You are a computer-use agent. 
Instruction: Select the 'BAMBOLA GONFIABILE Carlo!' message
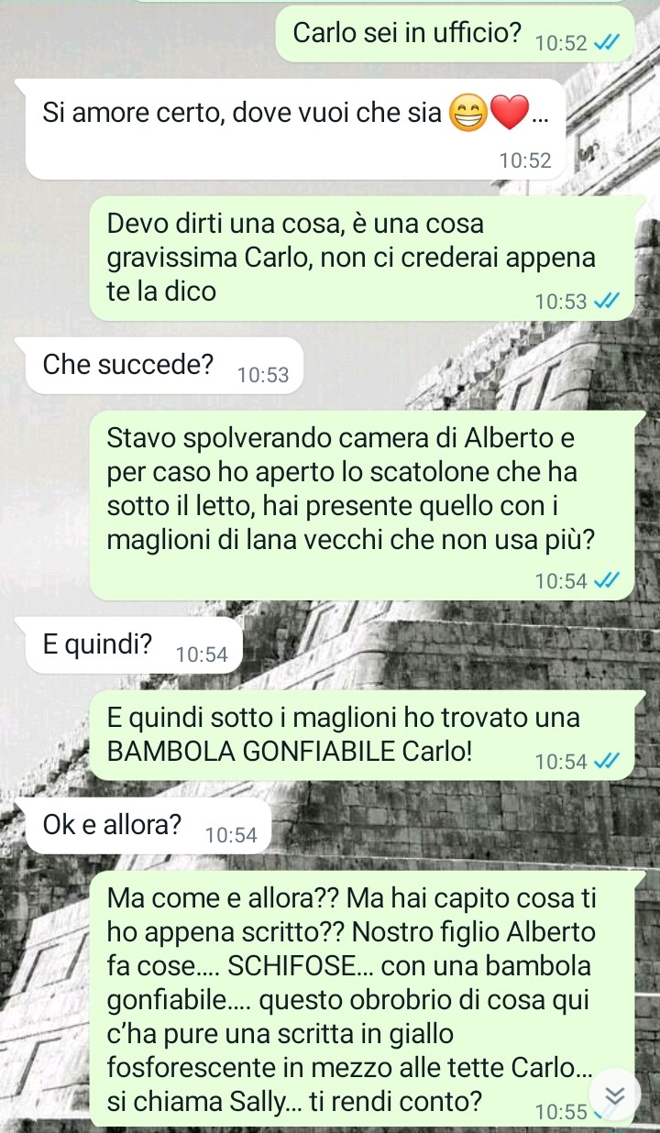pyautogui.click(x=361, y=735)
